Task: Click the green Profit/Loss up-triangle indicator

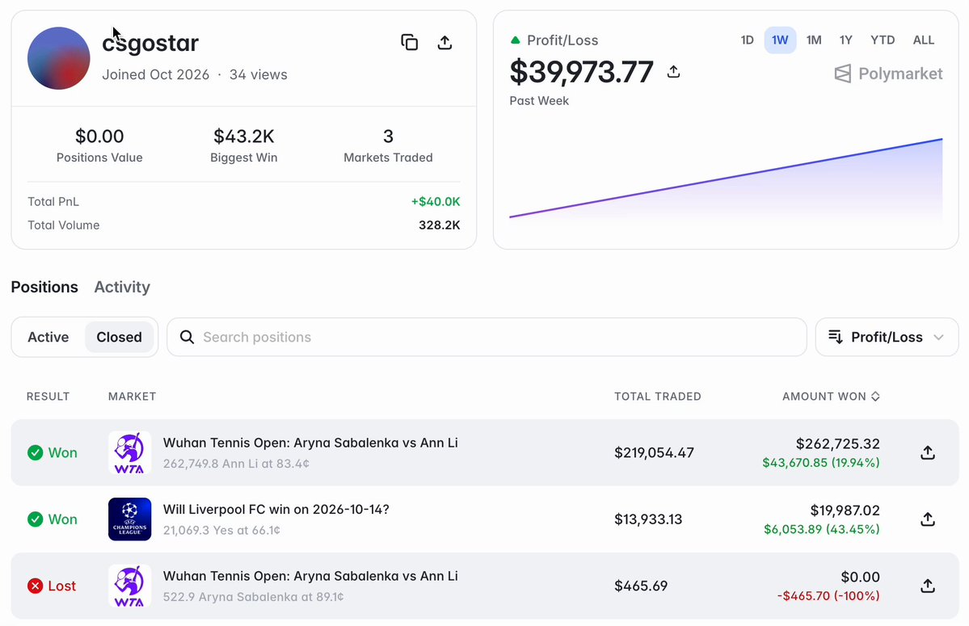Action: [516, 40]
